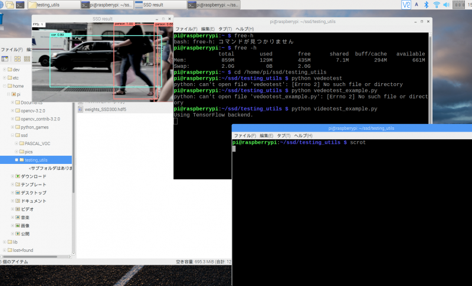Expand the etc folder in tree
This screenshot has height=286, width=472.
[x=5, y=78]
